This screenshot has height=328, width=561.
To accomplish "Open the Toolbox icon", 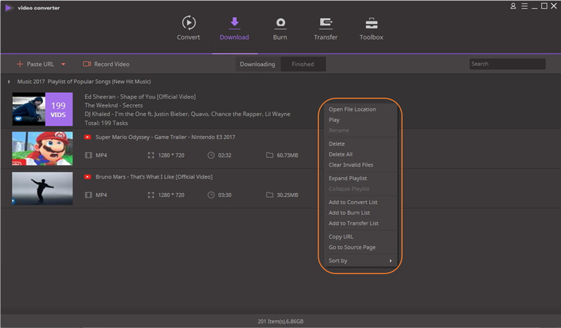I will (x=372, y=24).
